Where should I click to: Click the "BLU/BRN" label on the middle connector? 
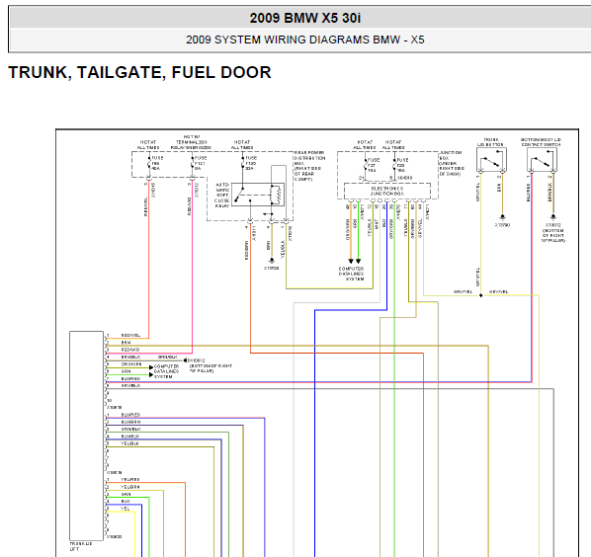click(130, 422)
